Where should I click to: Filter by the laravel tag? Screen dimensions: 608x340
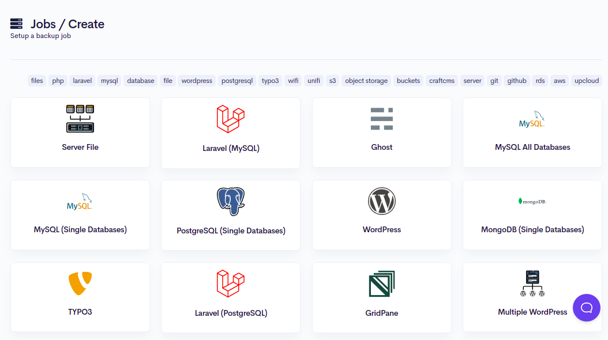(82, 81)
